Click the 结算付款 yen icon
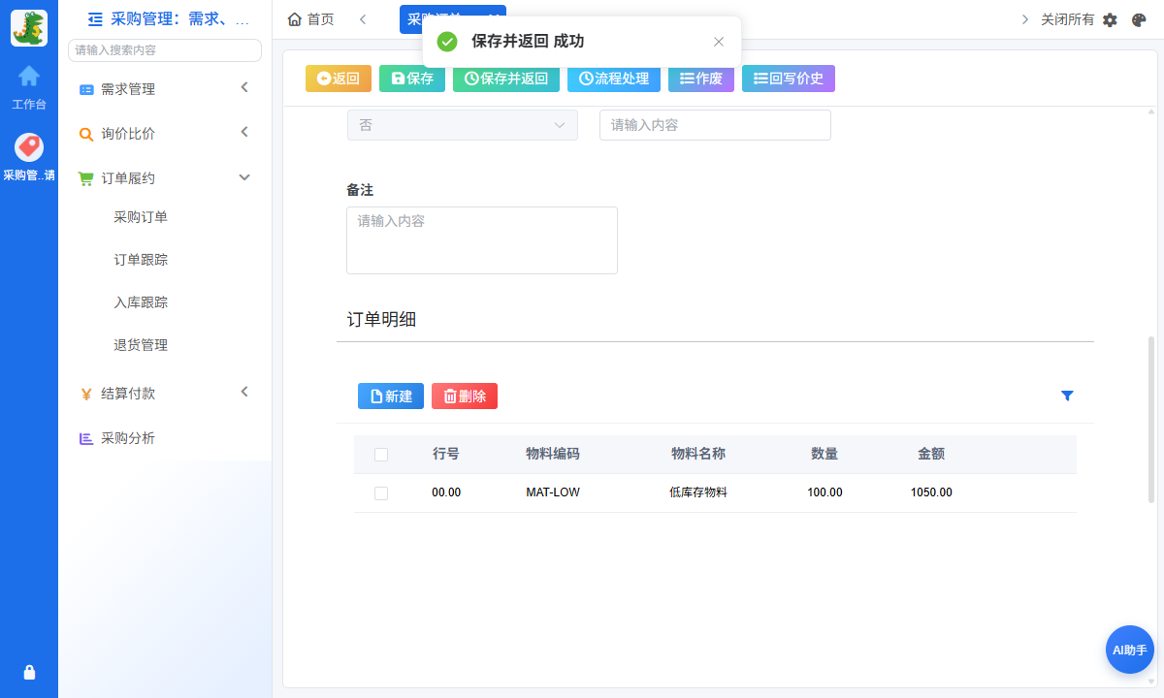The image size is (1164, 698). (x=86, y=394)
